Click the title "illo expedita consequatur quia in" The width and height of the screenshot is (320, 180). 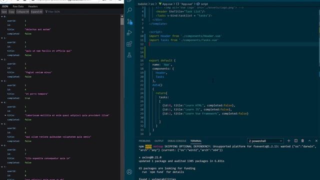(47, 158)
